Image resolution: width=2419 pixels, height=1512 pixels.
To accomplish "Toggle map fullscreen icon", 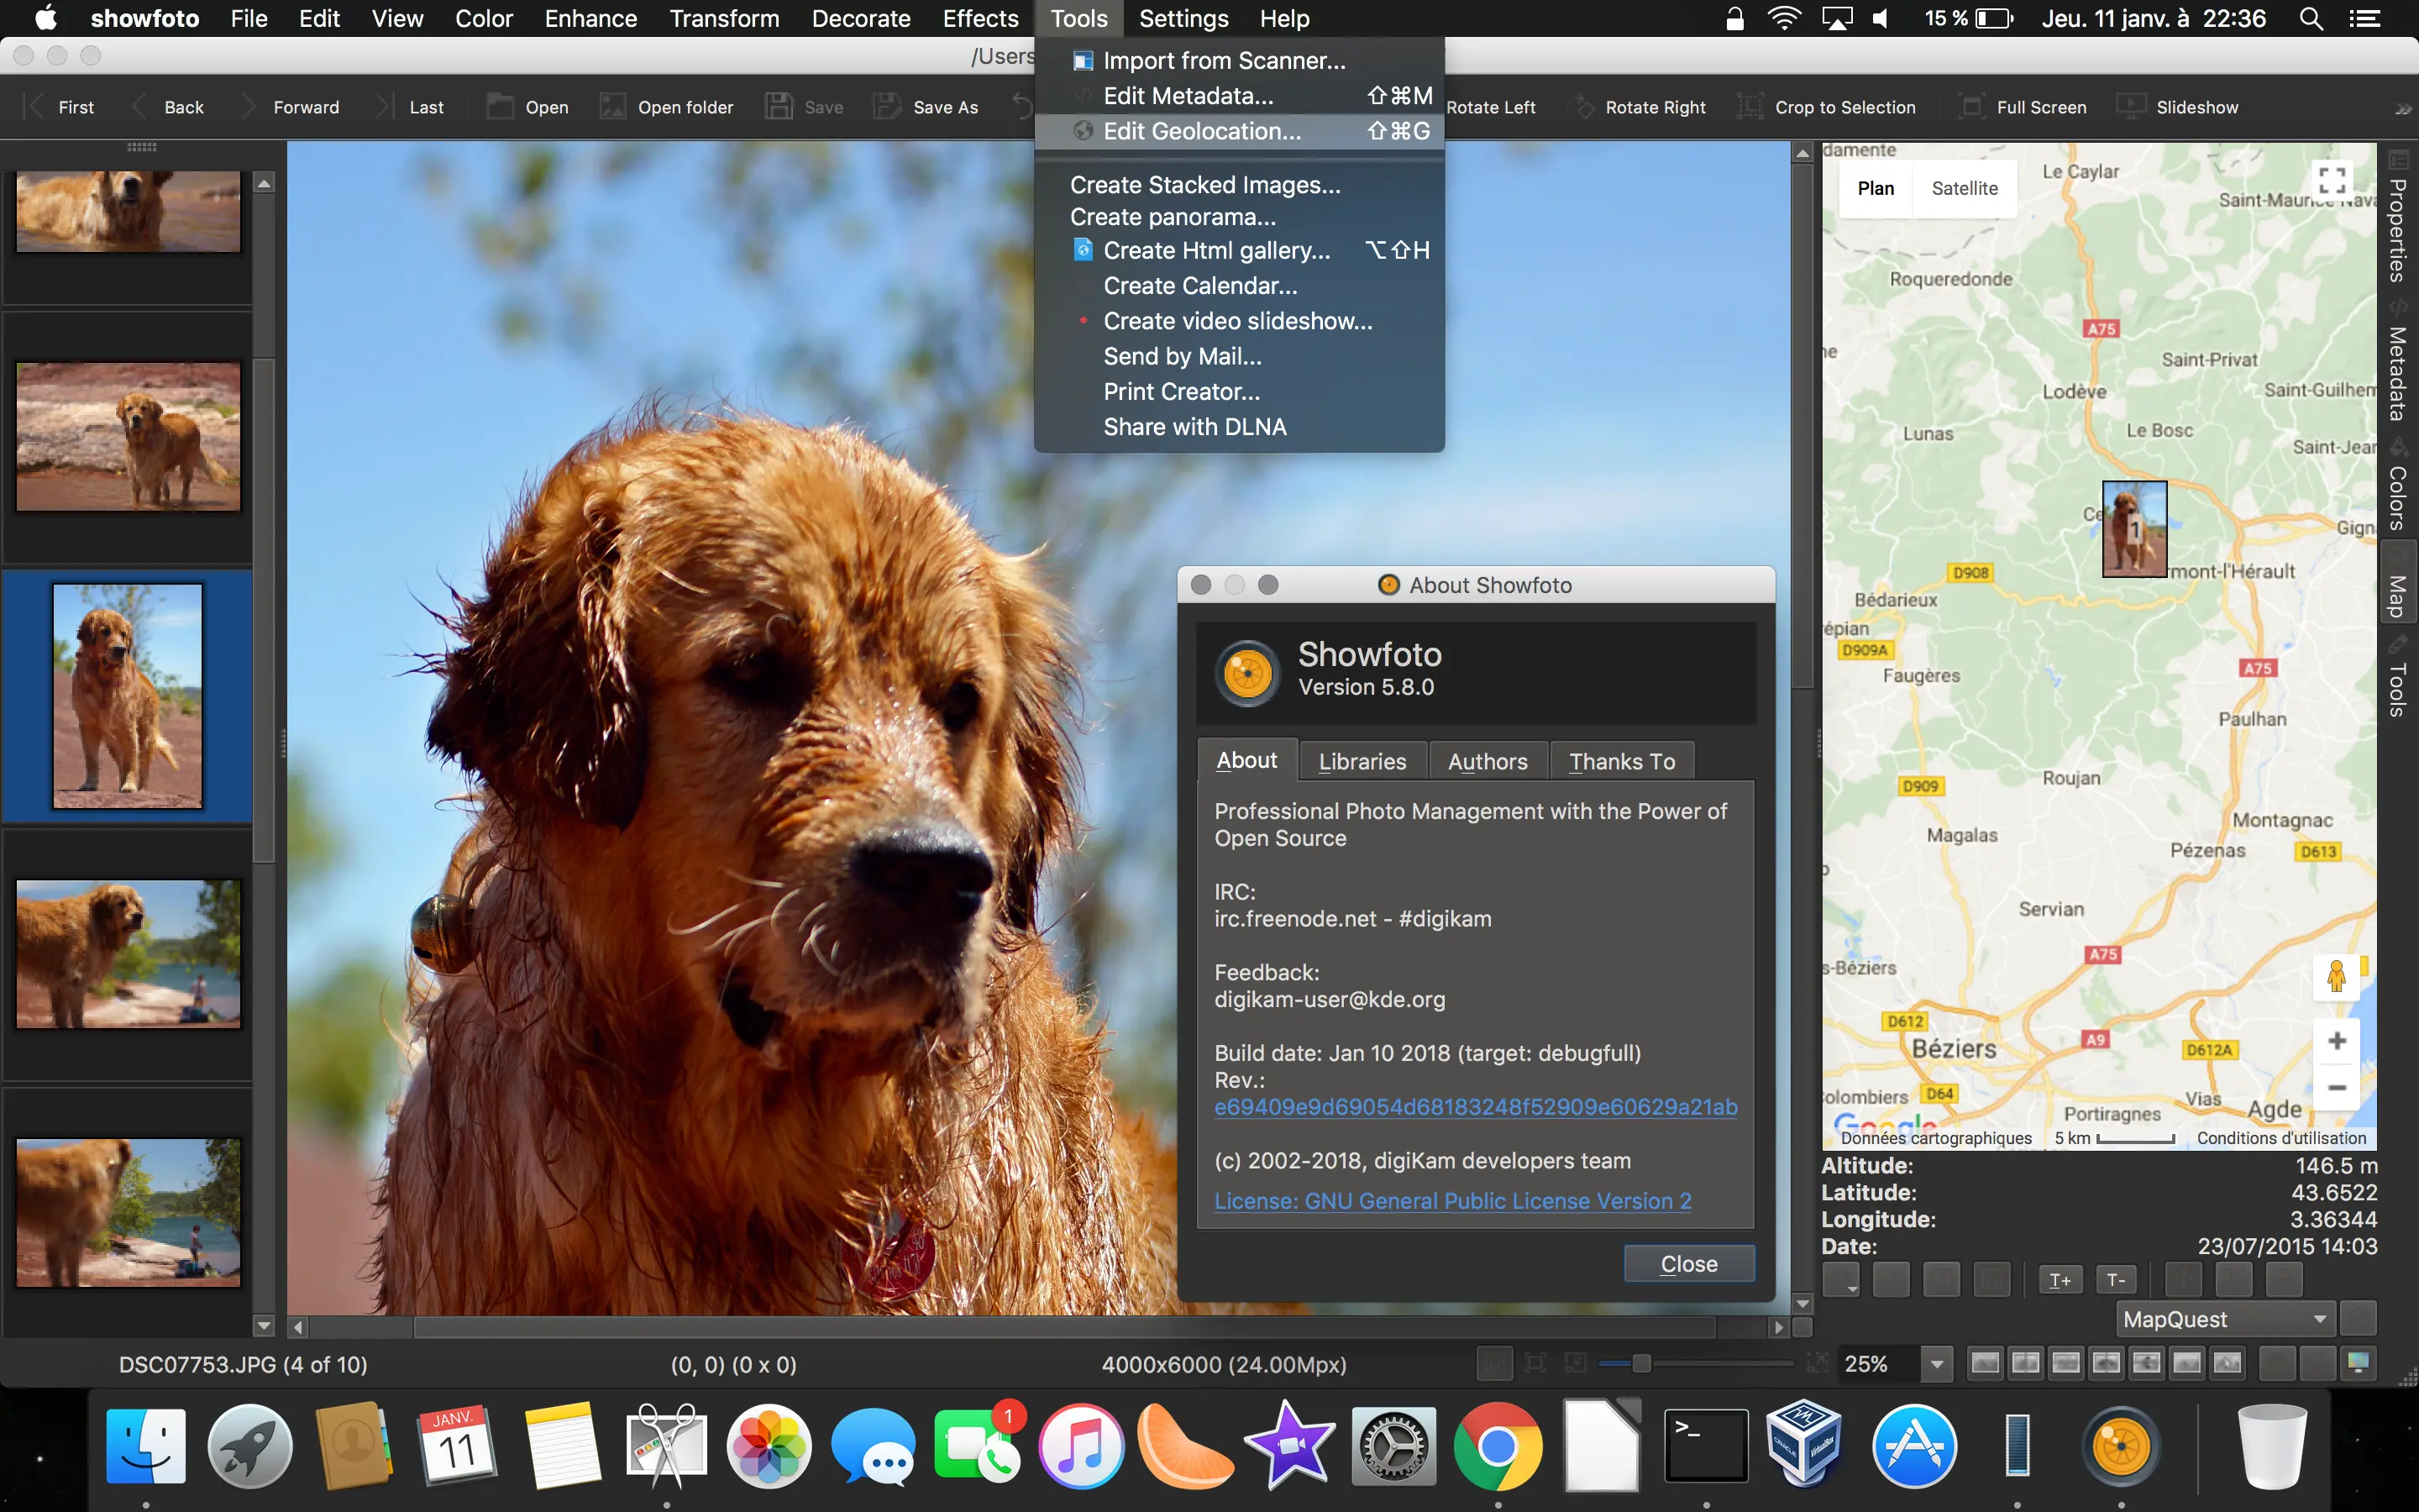I will 2332,180.
